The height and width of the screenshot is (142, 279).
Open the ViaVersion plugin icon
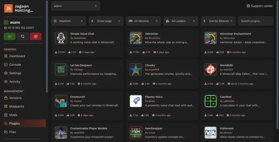[x=211, y=132]
